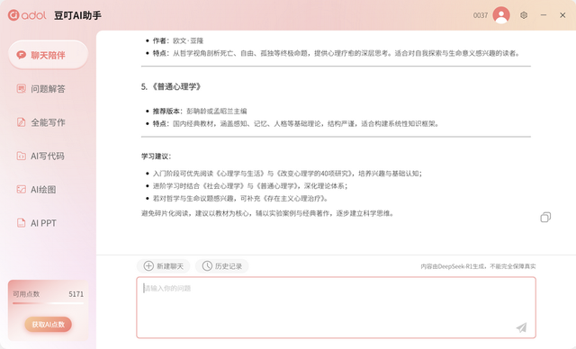This screenshot has width=576, height=349.
Task: Click the 问题解答 sidebar icon
Action: point(22,88)
